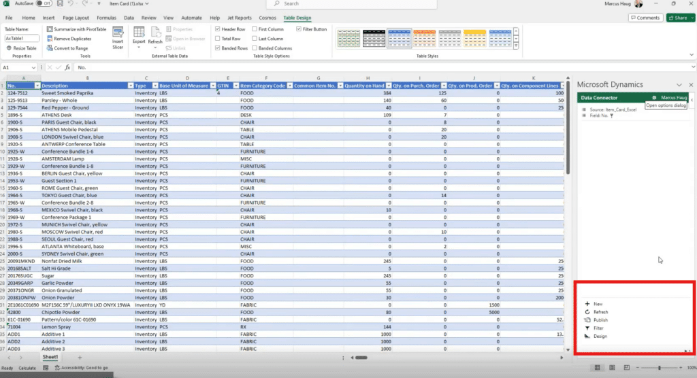Toggle AutoSave switch
Screen dimensions: 697x378
(x=44, y=3)
